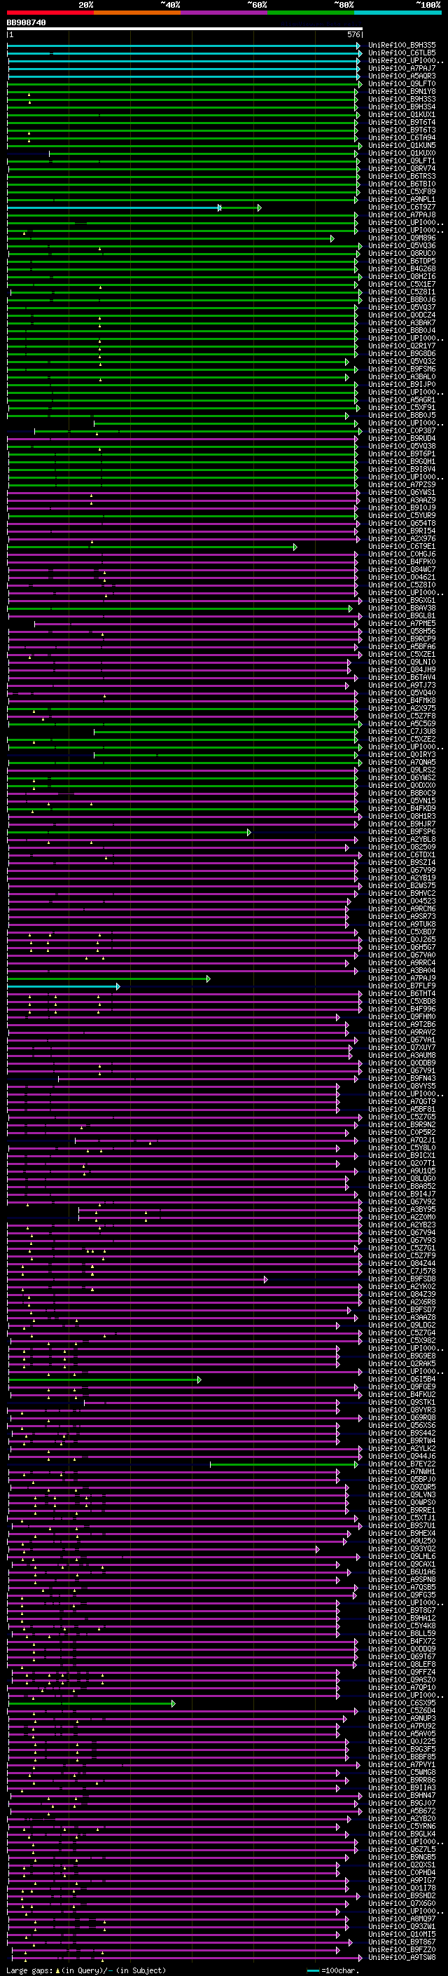Select the UniRef100_C6T9Z7 label

point(402,207)
